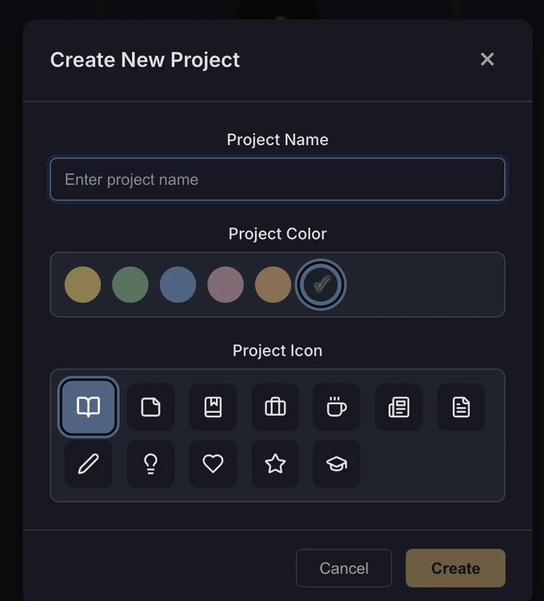Choose the star project icon
Screen dimensions: 544x601
[x=275, y=464]
